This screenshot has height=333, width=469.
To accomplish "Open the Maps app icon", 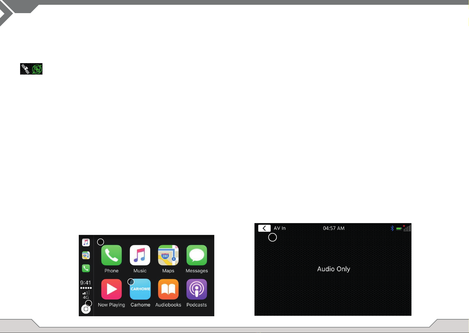I will pos(168,255).
